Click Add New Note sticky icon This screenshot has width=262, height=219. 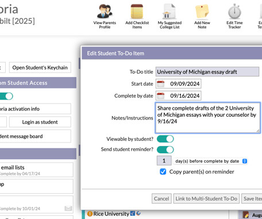(202, 12)
